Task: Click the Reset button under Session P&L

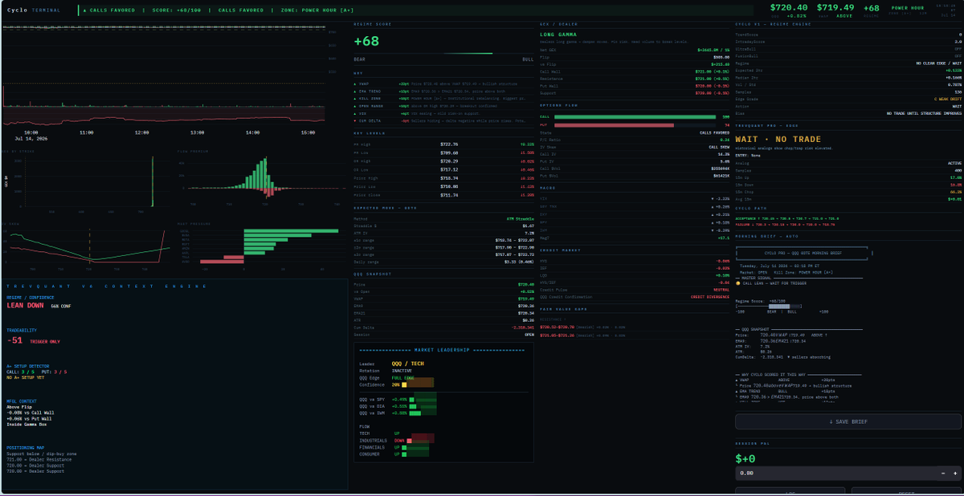Action: pyautogui.click(x=906, y=492)
